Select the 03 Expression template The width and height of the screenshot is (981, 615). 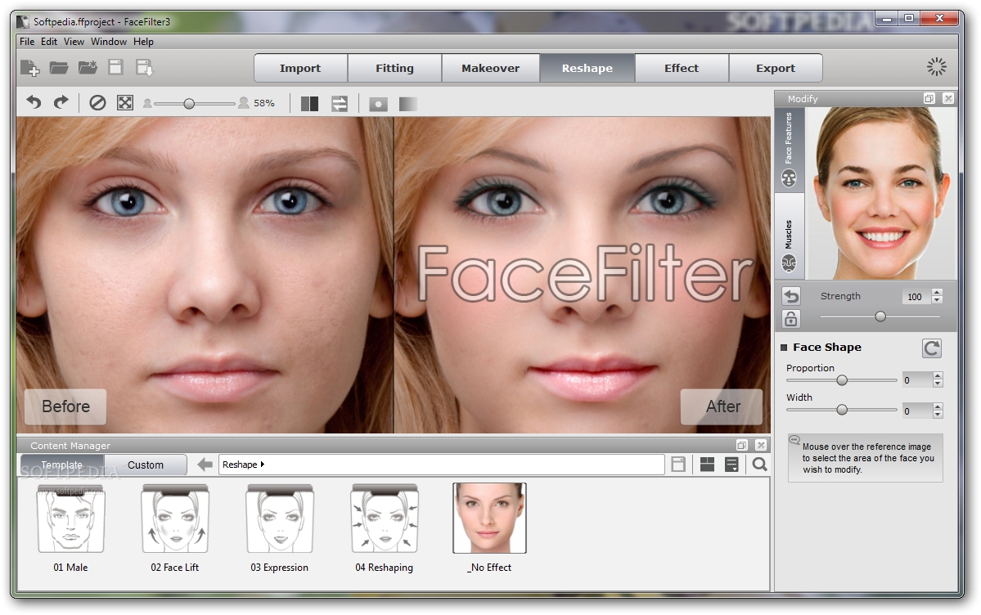click(x=280, y=528)
